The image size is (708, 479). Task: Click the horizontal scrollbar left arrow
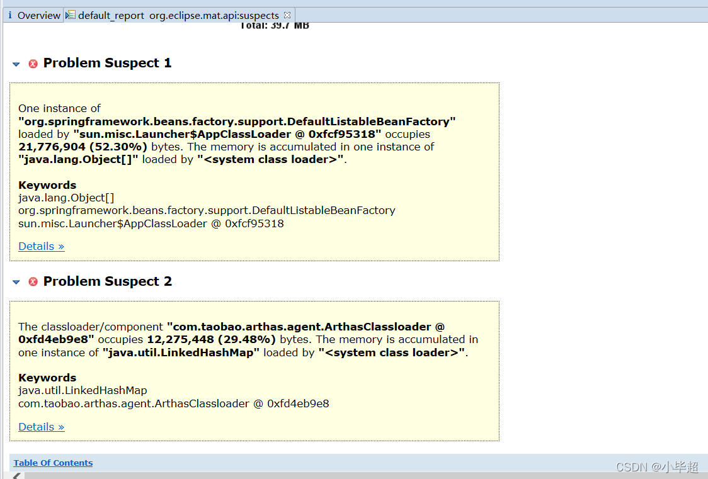(17, 475)
